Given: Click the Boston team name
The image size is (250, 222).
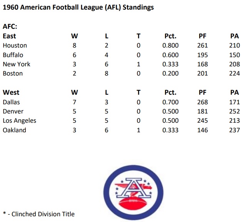Looking at the screenshot, I should pyautogui.click(x=13, y=73).
